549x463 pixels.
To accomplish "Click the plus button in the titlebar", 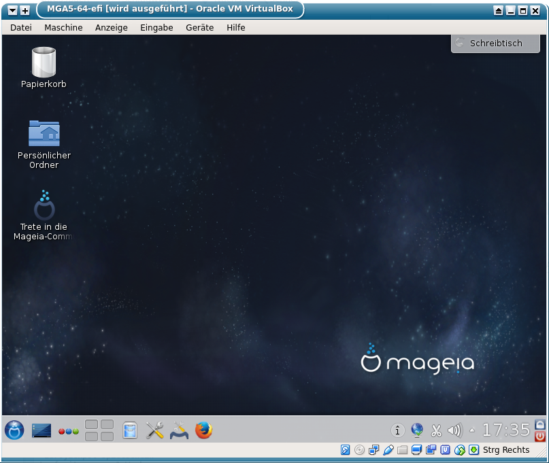I will click(25, 10).
